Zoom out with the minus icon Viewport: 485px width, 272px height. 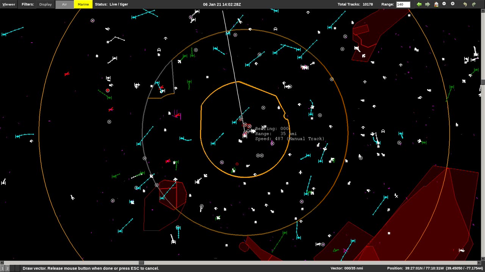click(x=444, y=4)
